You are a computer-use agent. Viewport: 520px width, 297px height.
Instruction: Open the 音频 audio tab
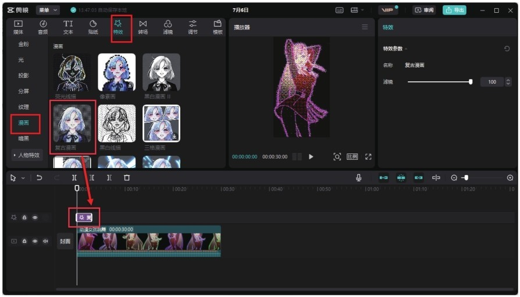[x=43, y=27]
